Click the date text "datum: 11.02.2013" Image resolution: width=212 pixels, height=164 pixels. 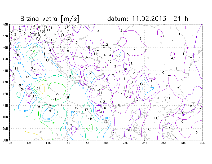[x=137, y=19]
